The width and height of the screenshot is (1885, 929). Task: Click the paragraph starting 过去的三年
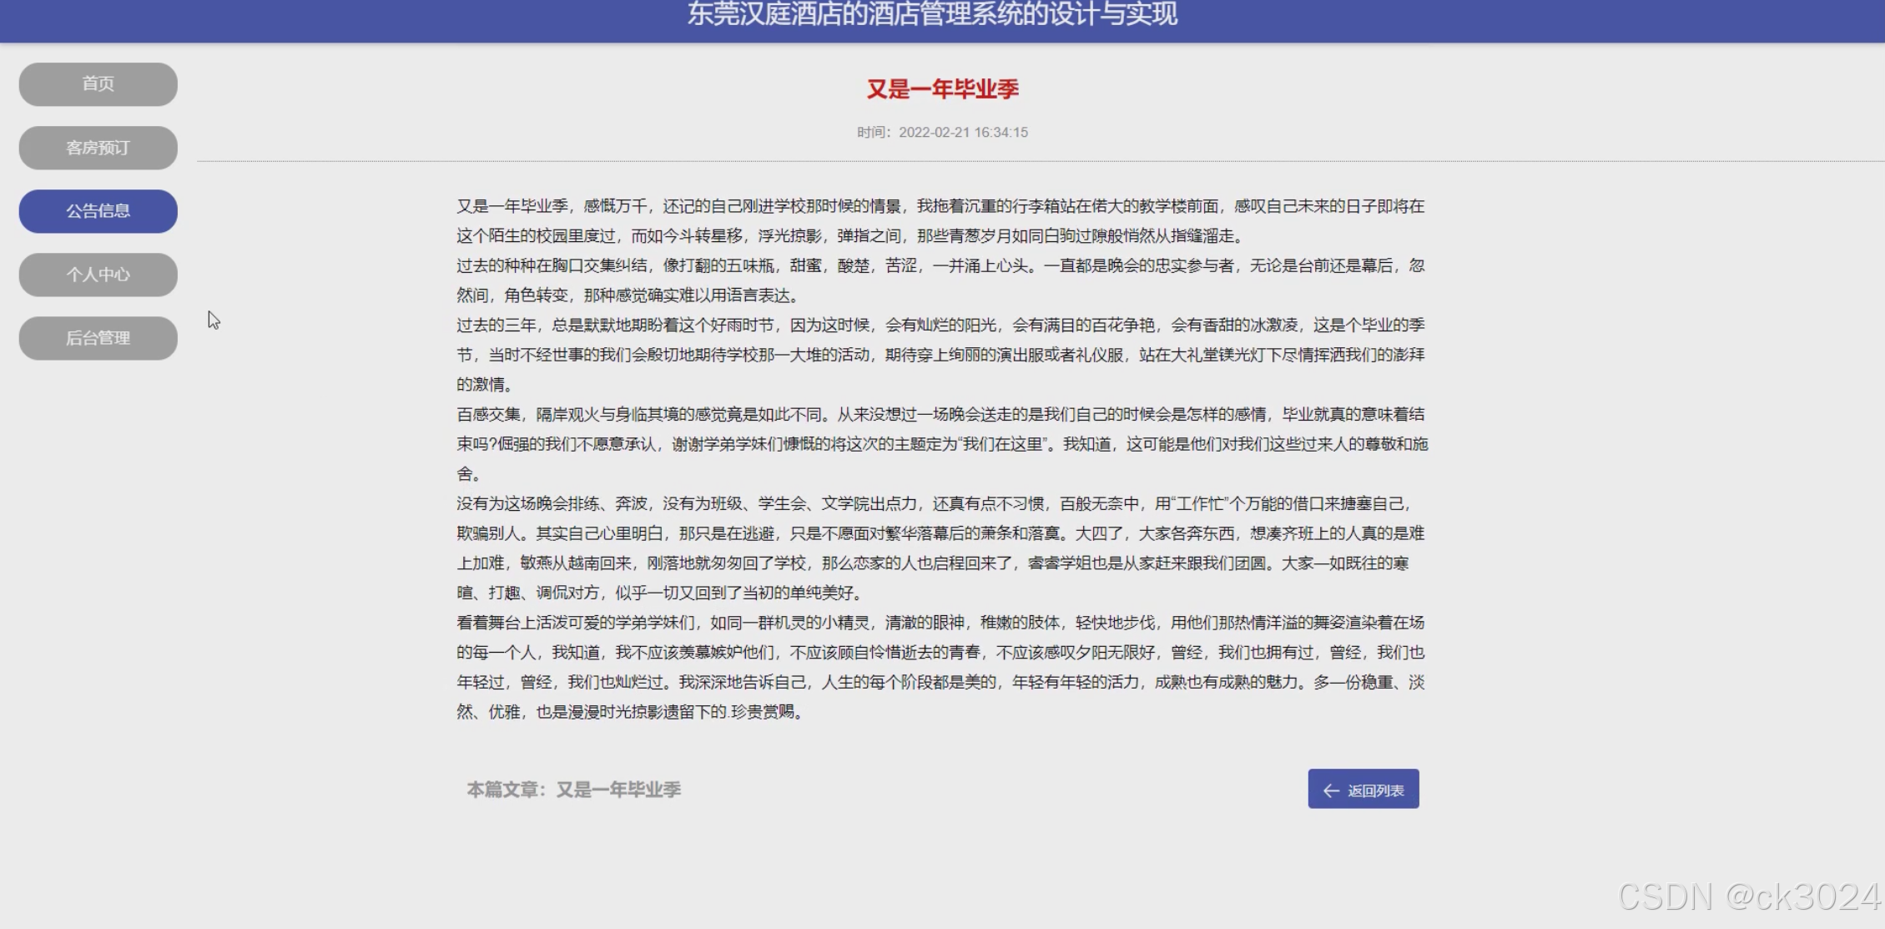(940, 354)
